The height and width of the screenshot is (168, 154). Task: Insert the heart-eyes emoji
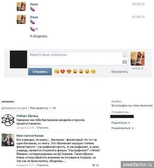[69, 71]
